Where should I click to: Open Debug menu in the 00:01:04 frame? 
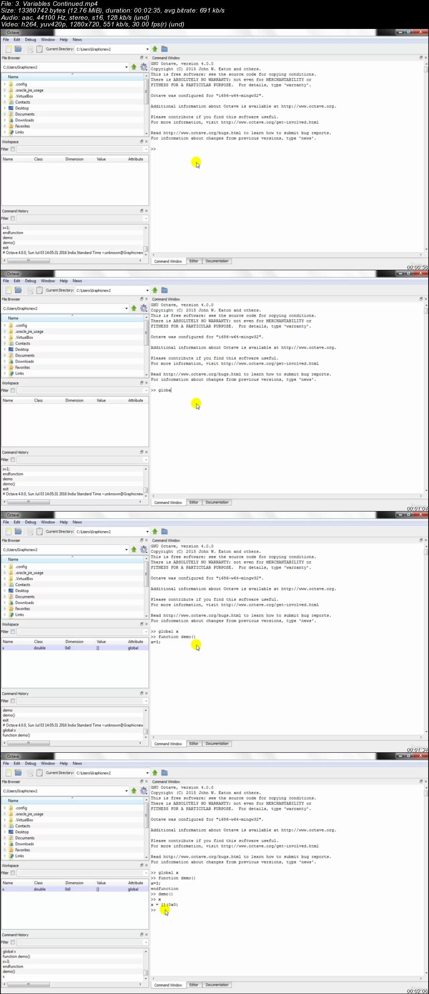coord(31,281)
